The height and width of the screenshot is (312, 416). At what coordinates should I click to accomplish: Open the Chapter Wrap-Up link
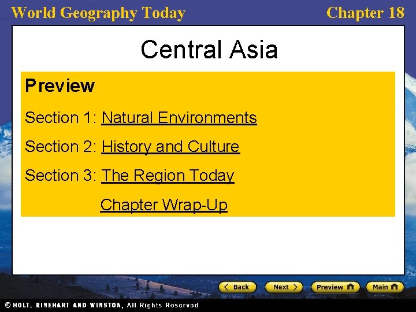click(164, 205)
